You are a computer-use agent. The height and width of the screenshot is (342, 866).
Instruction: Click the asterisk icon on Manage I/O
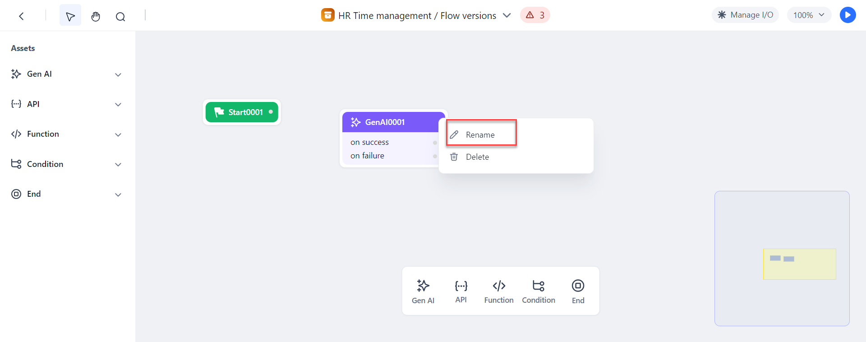click(722, 15)
